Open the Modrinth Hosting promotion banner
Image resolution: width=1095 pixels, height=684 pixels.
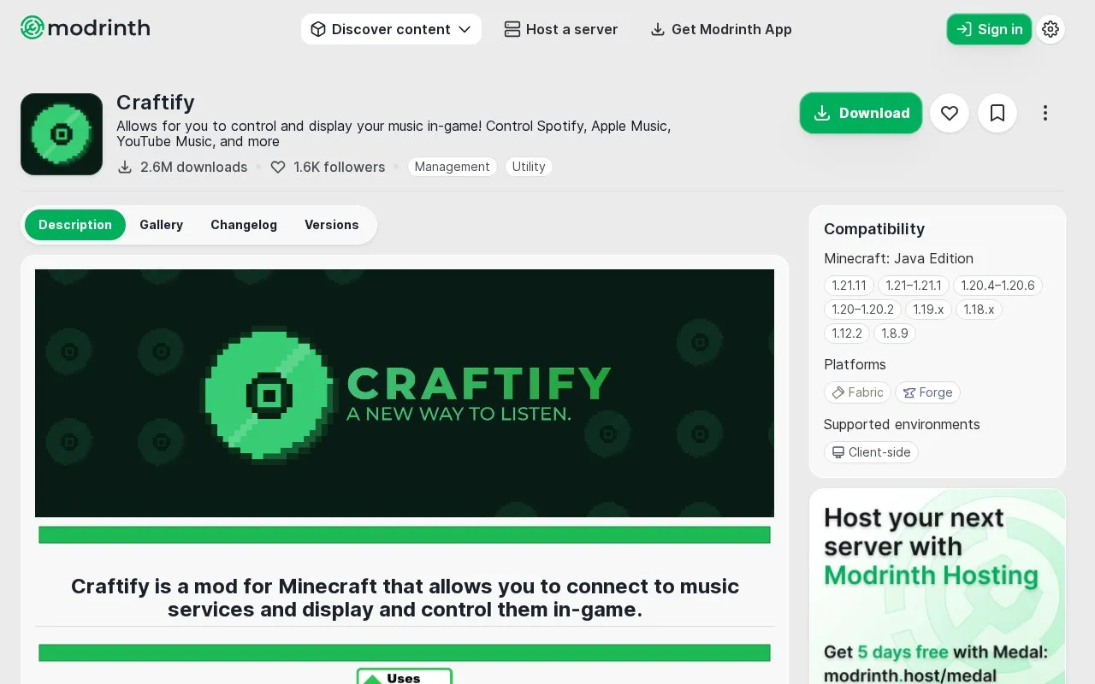click(937, 587)
